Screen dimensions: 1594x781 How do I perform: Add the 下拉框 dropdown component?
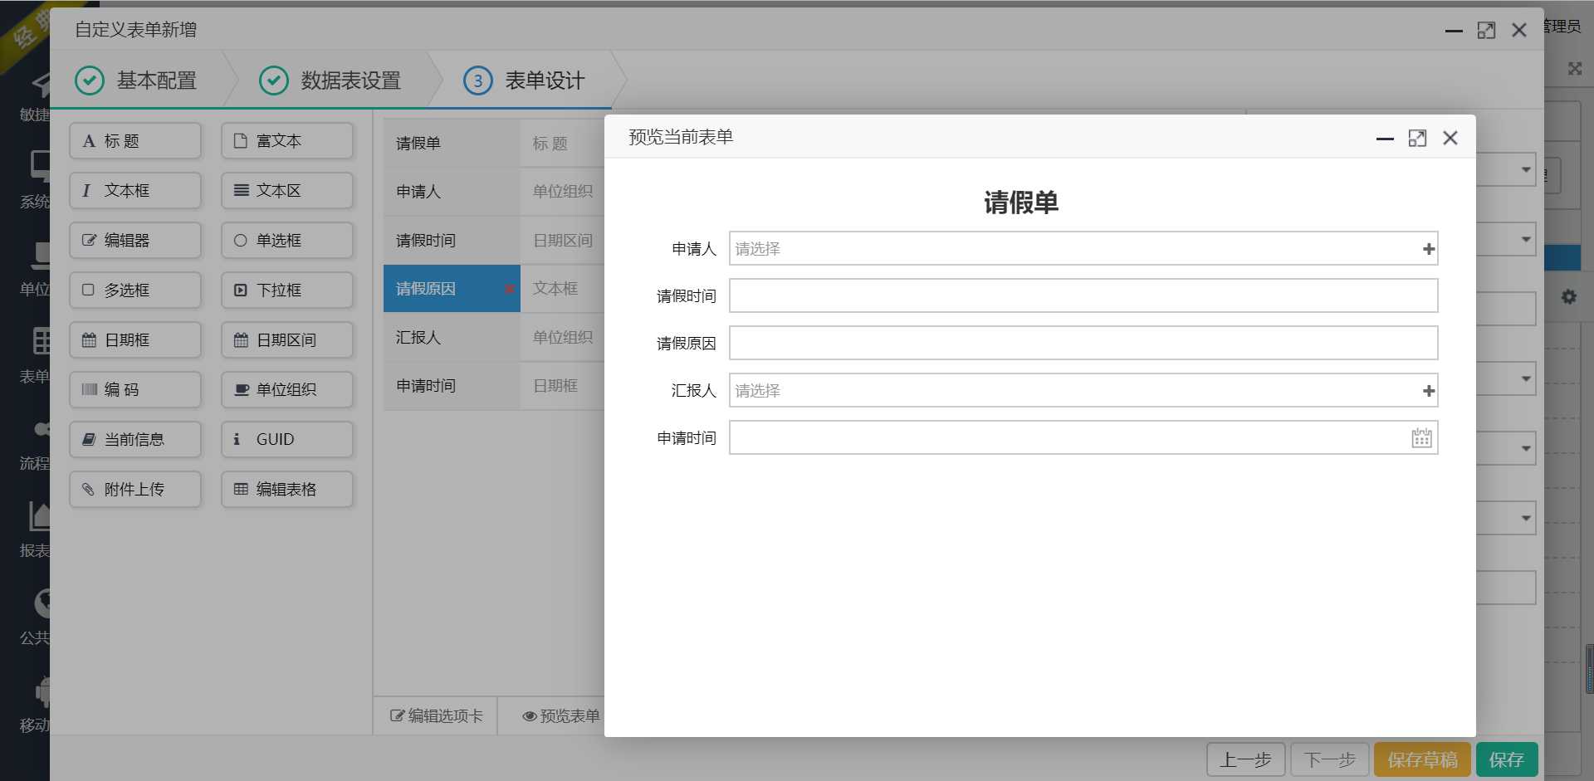(287, 290)
